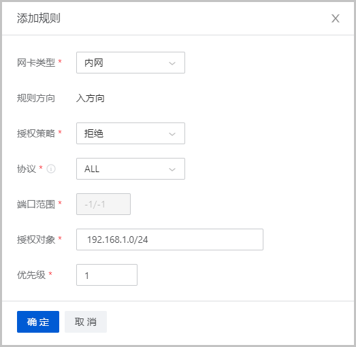This screenshot has height=347, width=356.
Task: Click the chevron arrow in 授权策略 box
Action: tap(172, 134)
